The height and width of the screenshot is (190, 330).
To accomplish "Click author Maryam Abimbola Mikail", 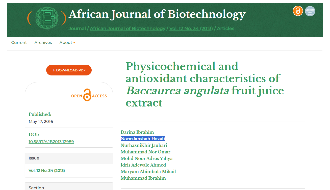I will tap(148, 172).
